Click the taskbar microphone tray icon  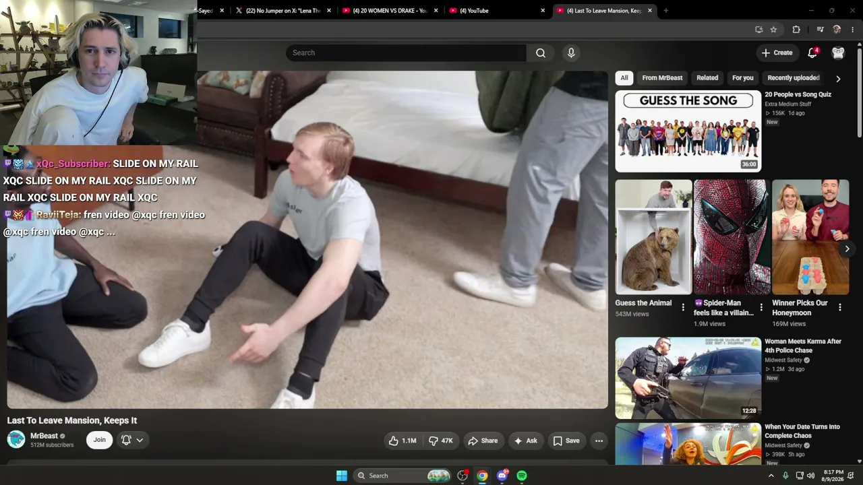[x=785, y=476]
